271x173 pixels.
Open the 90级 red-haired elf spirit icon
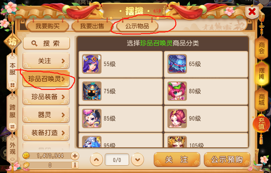[177, 118]
